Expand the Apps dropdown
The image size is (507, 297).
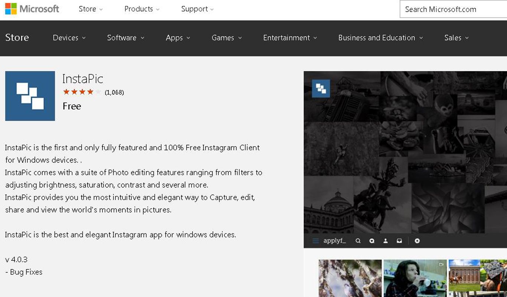tap(178, 37)
